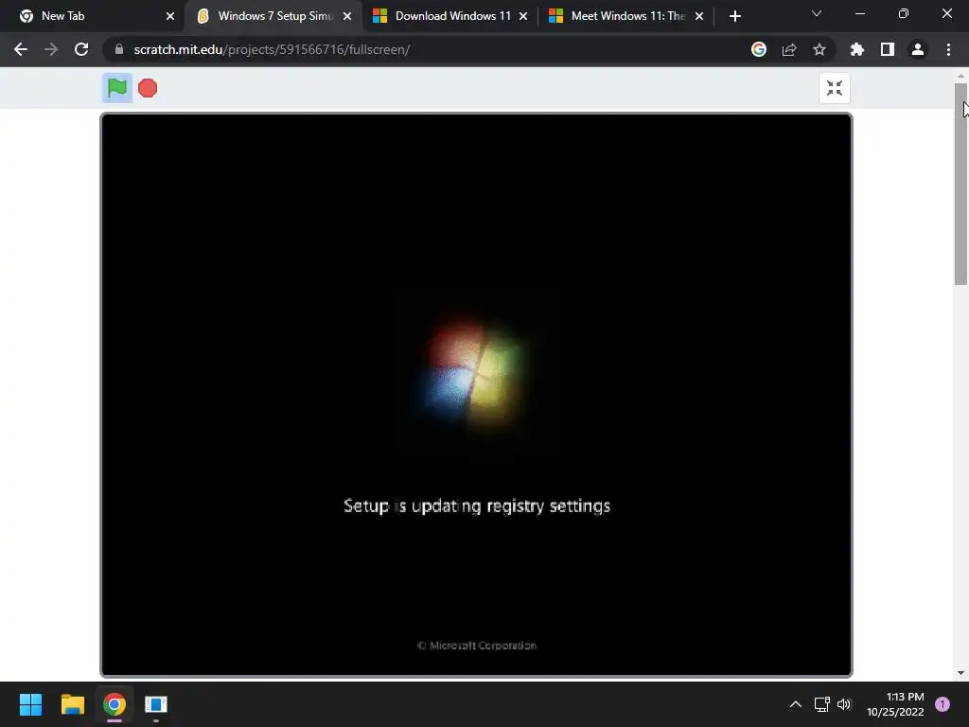Viewport: 969px width, 727px height.
Task: Close the Windows 7 Setup Simulator tab
Action: pyautogui.click(x=347, y=16)
